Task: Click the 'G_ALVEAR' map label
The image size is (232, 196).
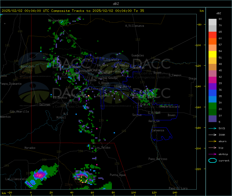Action: coord(154,113)
